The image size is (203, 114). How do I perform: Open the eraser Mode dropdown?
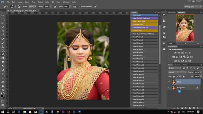pyautogui.click(x=32, y=7)
